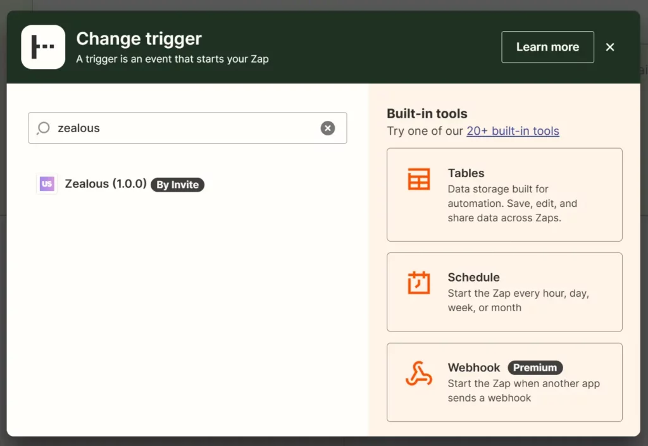Select the Tables table icon
Image resolution: width=648 pixels, height=446 pixels.
tap(419, 179)
